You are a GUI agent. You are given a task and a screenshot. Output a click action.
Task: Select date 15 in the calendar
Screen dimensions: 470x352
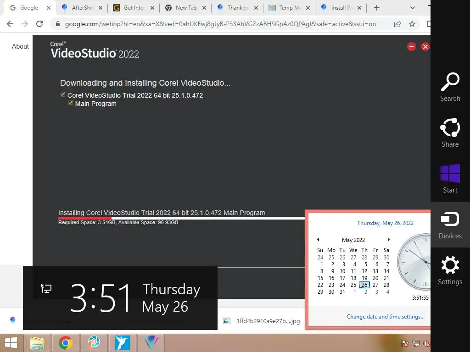[320, 278]
